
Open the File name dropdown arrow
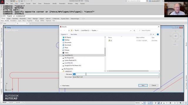[159, 74]
